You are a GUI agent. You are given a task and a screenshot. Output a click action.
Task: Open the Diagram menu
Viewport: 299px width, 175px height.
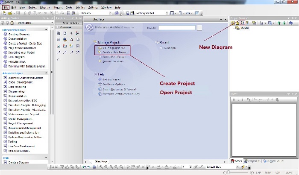click(x=45, y=7)
